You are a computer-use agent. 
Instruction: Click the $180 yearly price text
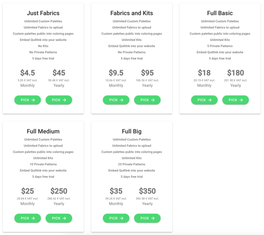(236, 73)
